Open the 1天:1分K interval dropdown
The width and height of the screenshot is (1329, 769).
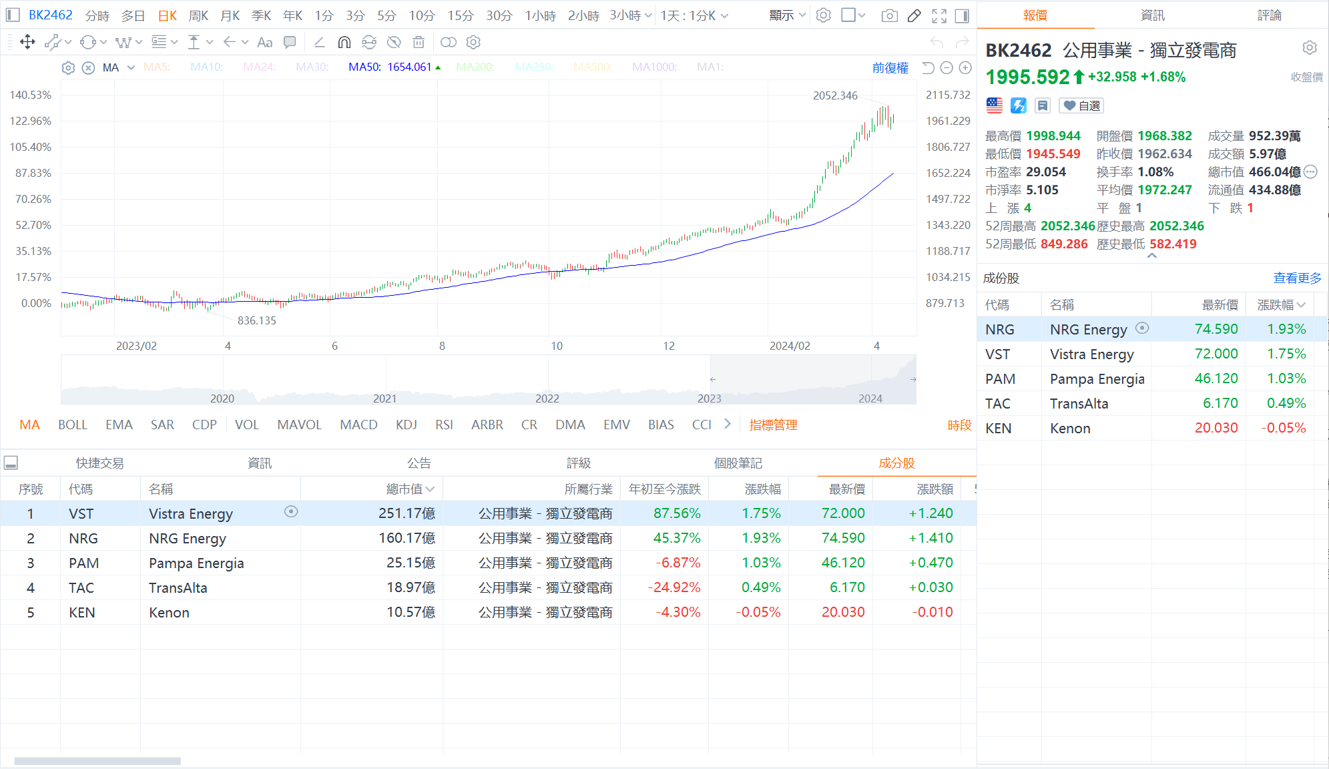point(696,15)
